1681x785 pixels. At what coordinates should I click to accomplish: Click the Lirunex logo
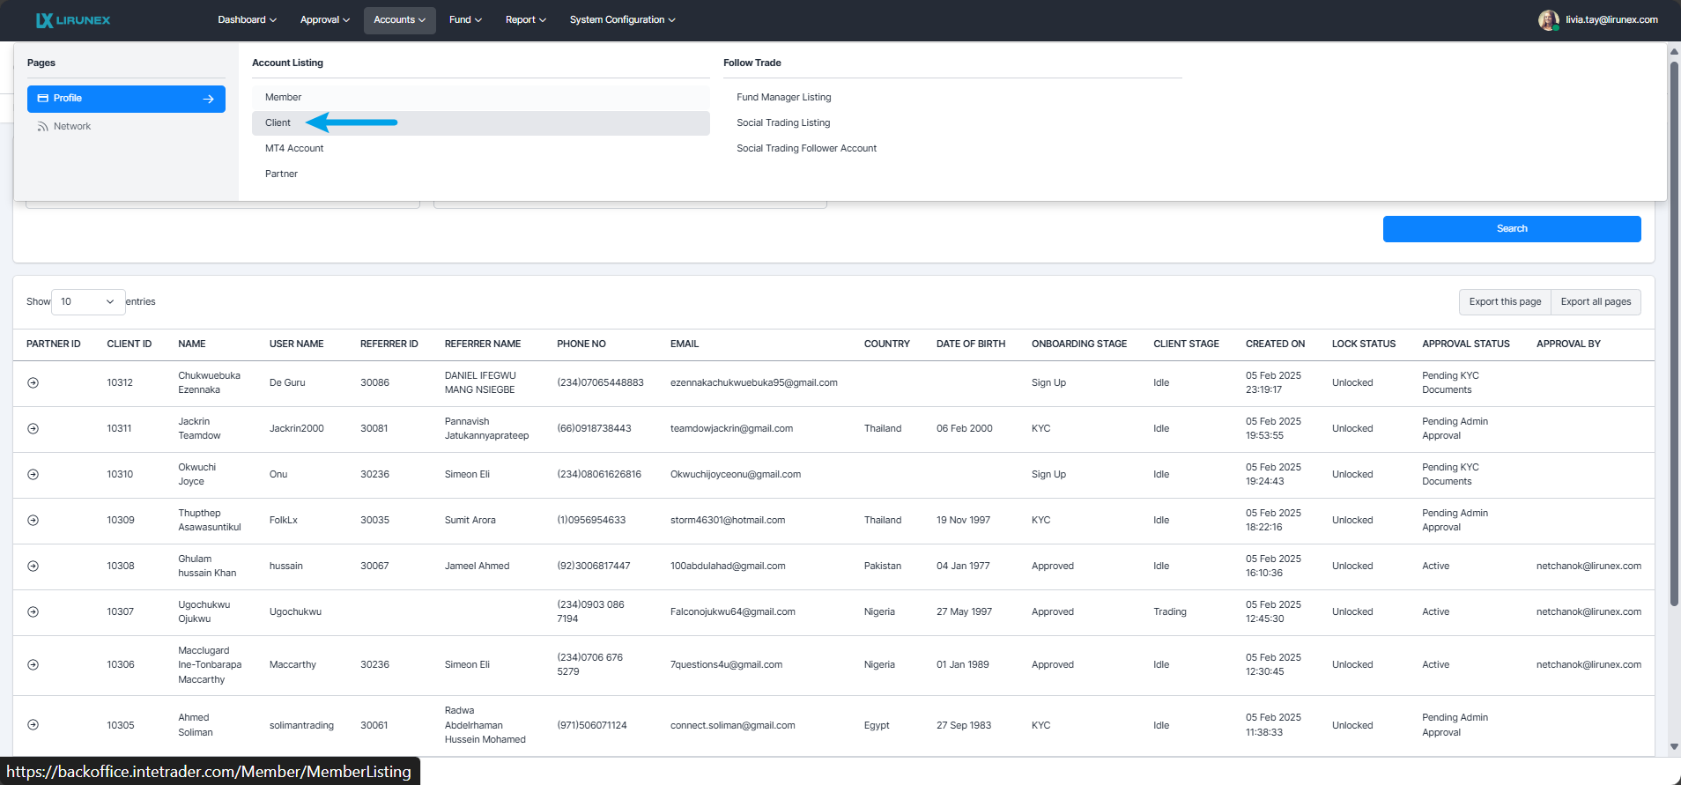point(72,19)
